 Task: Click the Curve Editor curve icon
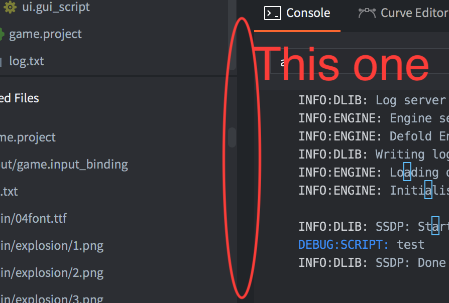tap(367, 13)
